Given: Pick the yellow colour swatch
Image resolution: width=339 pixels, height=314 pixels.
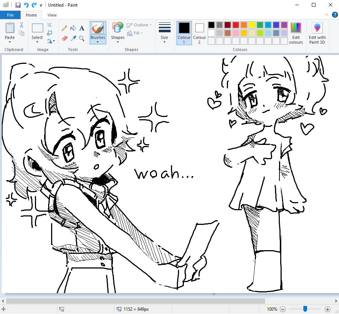Looking at the screenshot, I should pyautogui.click(x=252, y=25).
